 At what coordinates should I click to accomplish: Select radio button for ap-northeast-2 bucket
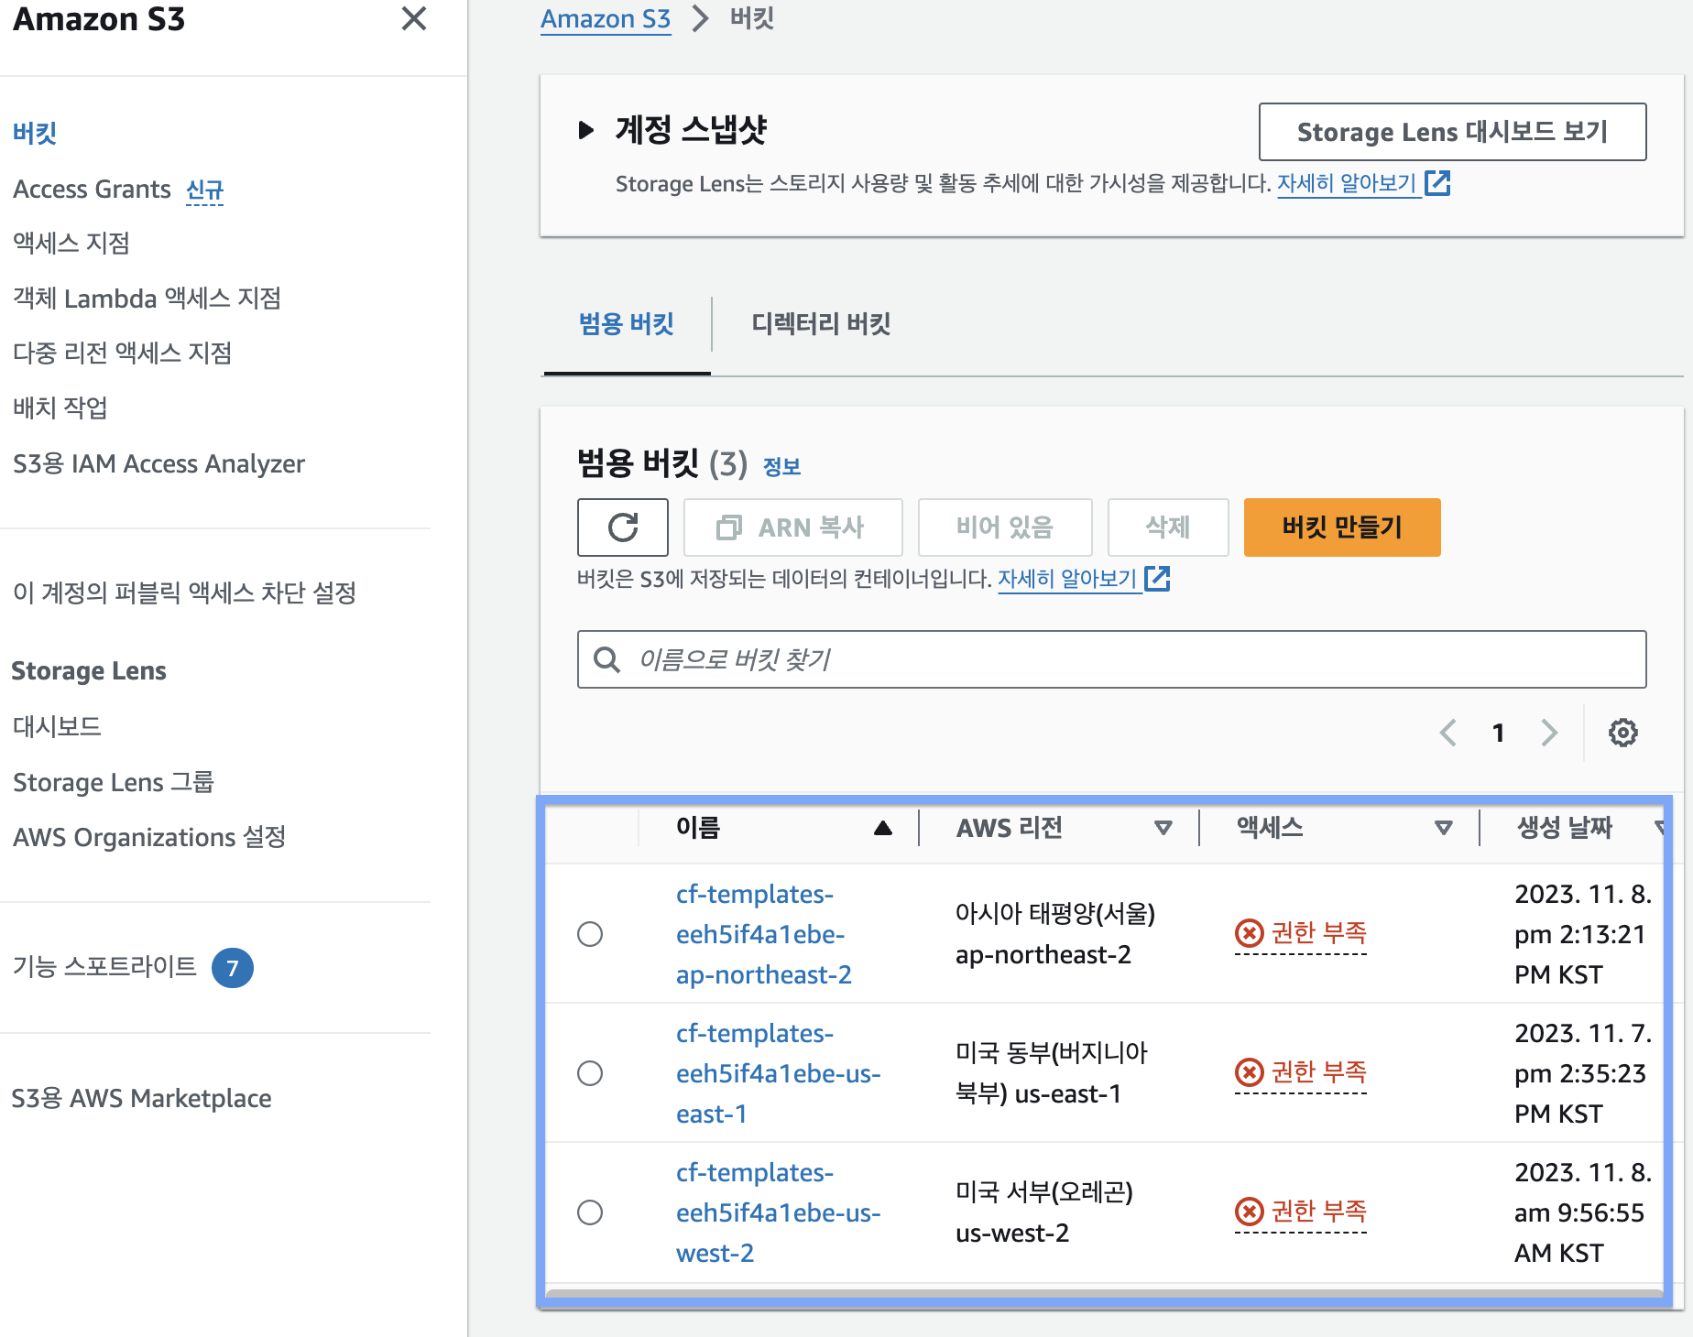pyautogui.click(x=590, y=934)
